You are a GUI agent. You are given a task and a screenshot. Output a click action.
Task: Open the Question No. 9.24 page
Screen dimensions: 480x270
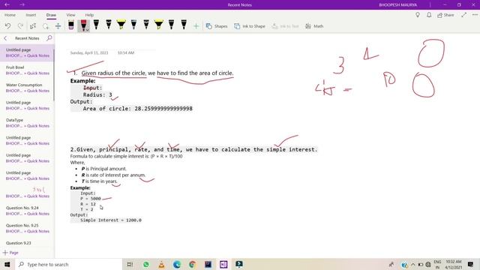(27, 211)
